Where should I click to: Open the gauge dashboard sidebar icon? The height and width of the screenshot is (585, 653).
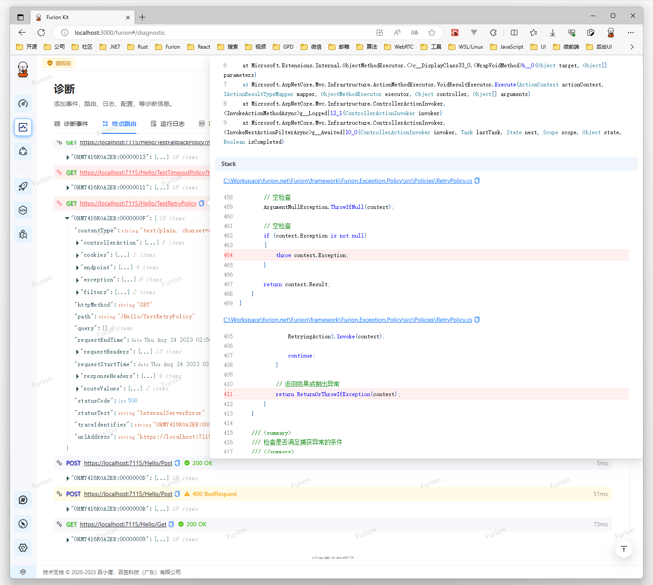pyautogui.click(x=23, y=103)
